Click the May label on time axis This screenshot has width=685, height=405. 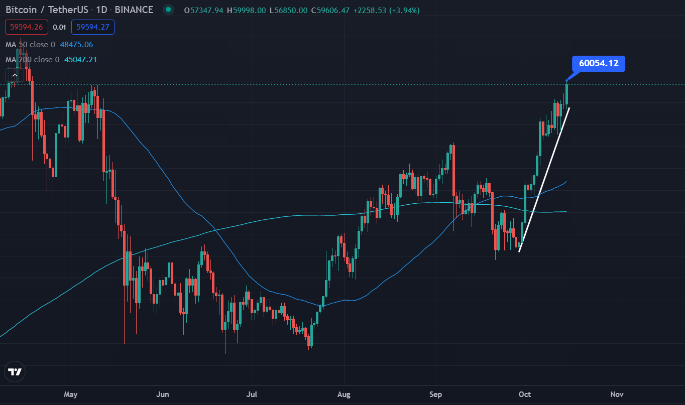click(x=71, y=394)
